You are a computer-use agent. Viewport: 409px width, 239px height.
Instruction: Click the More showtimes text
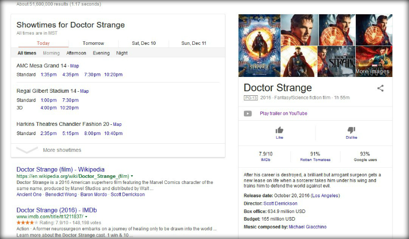click(62, 150)
